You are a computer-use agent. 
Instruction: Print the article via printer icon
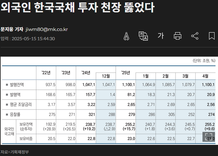pos(178,36)
